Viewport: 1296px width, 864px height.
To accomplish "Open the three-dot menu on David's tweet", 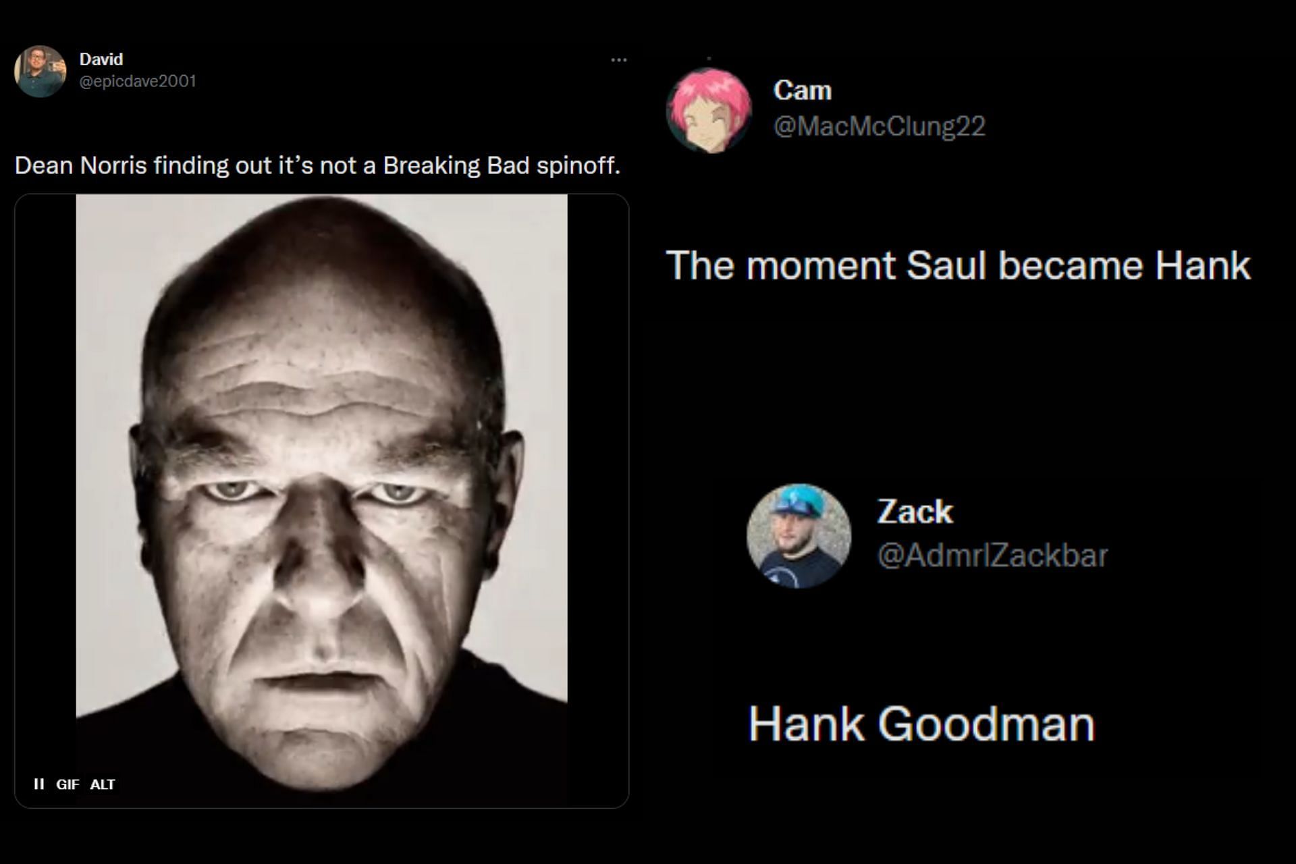I will (x=618, y=60).
